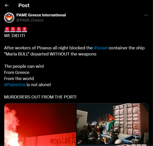Click the "Marla BULL" ship name text

coord(17,54)
